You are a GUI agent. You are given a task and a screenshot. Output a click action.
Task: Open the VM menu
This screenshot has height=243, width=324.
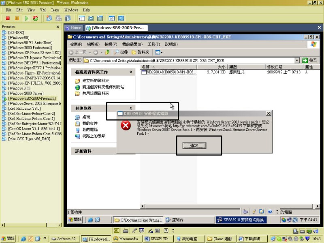click(x=43, y=10)
